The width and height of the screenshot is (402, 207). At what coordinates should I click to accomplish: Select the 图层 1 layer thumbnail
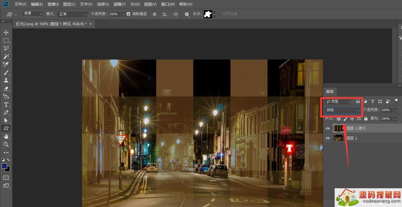point(339,138)
